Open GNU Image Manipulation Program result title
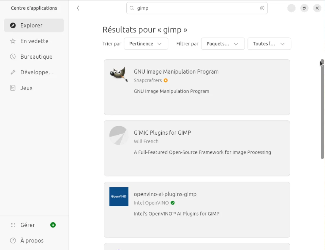The height and width of the screenshot is (250, 325). [176, 72]
